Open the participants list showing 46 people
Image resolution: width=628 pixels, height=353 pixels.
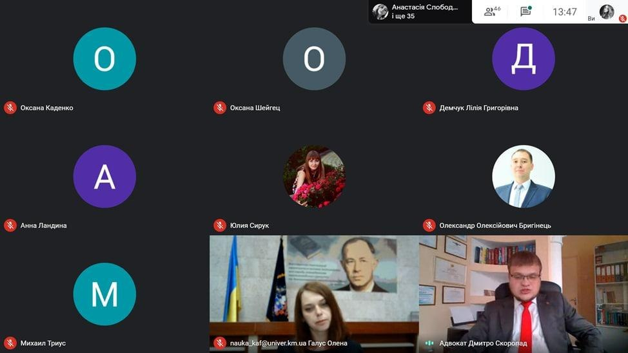coord(493,12)
